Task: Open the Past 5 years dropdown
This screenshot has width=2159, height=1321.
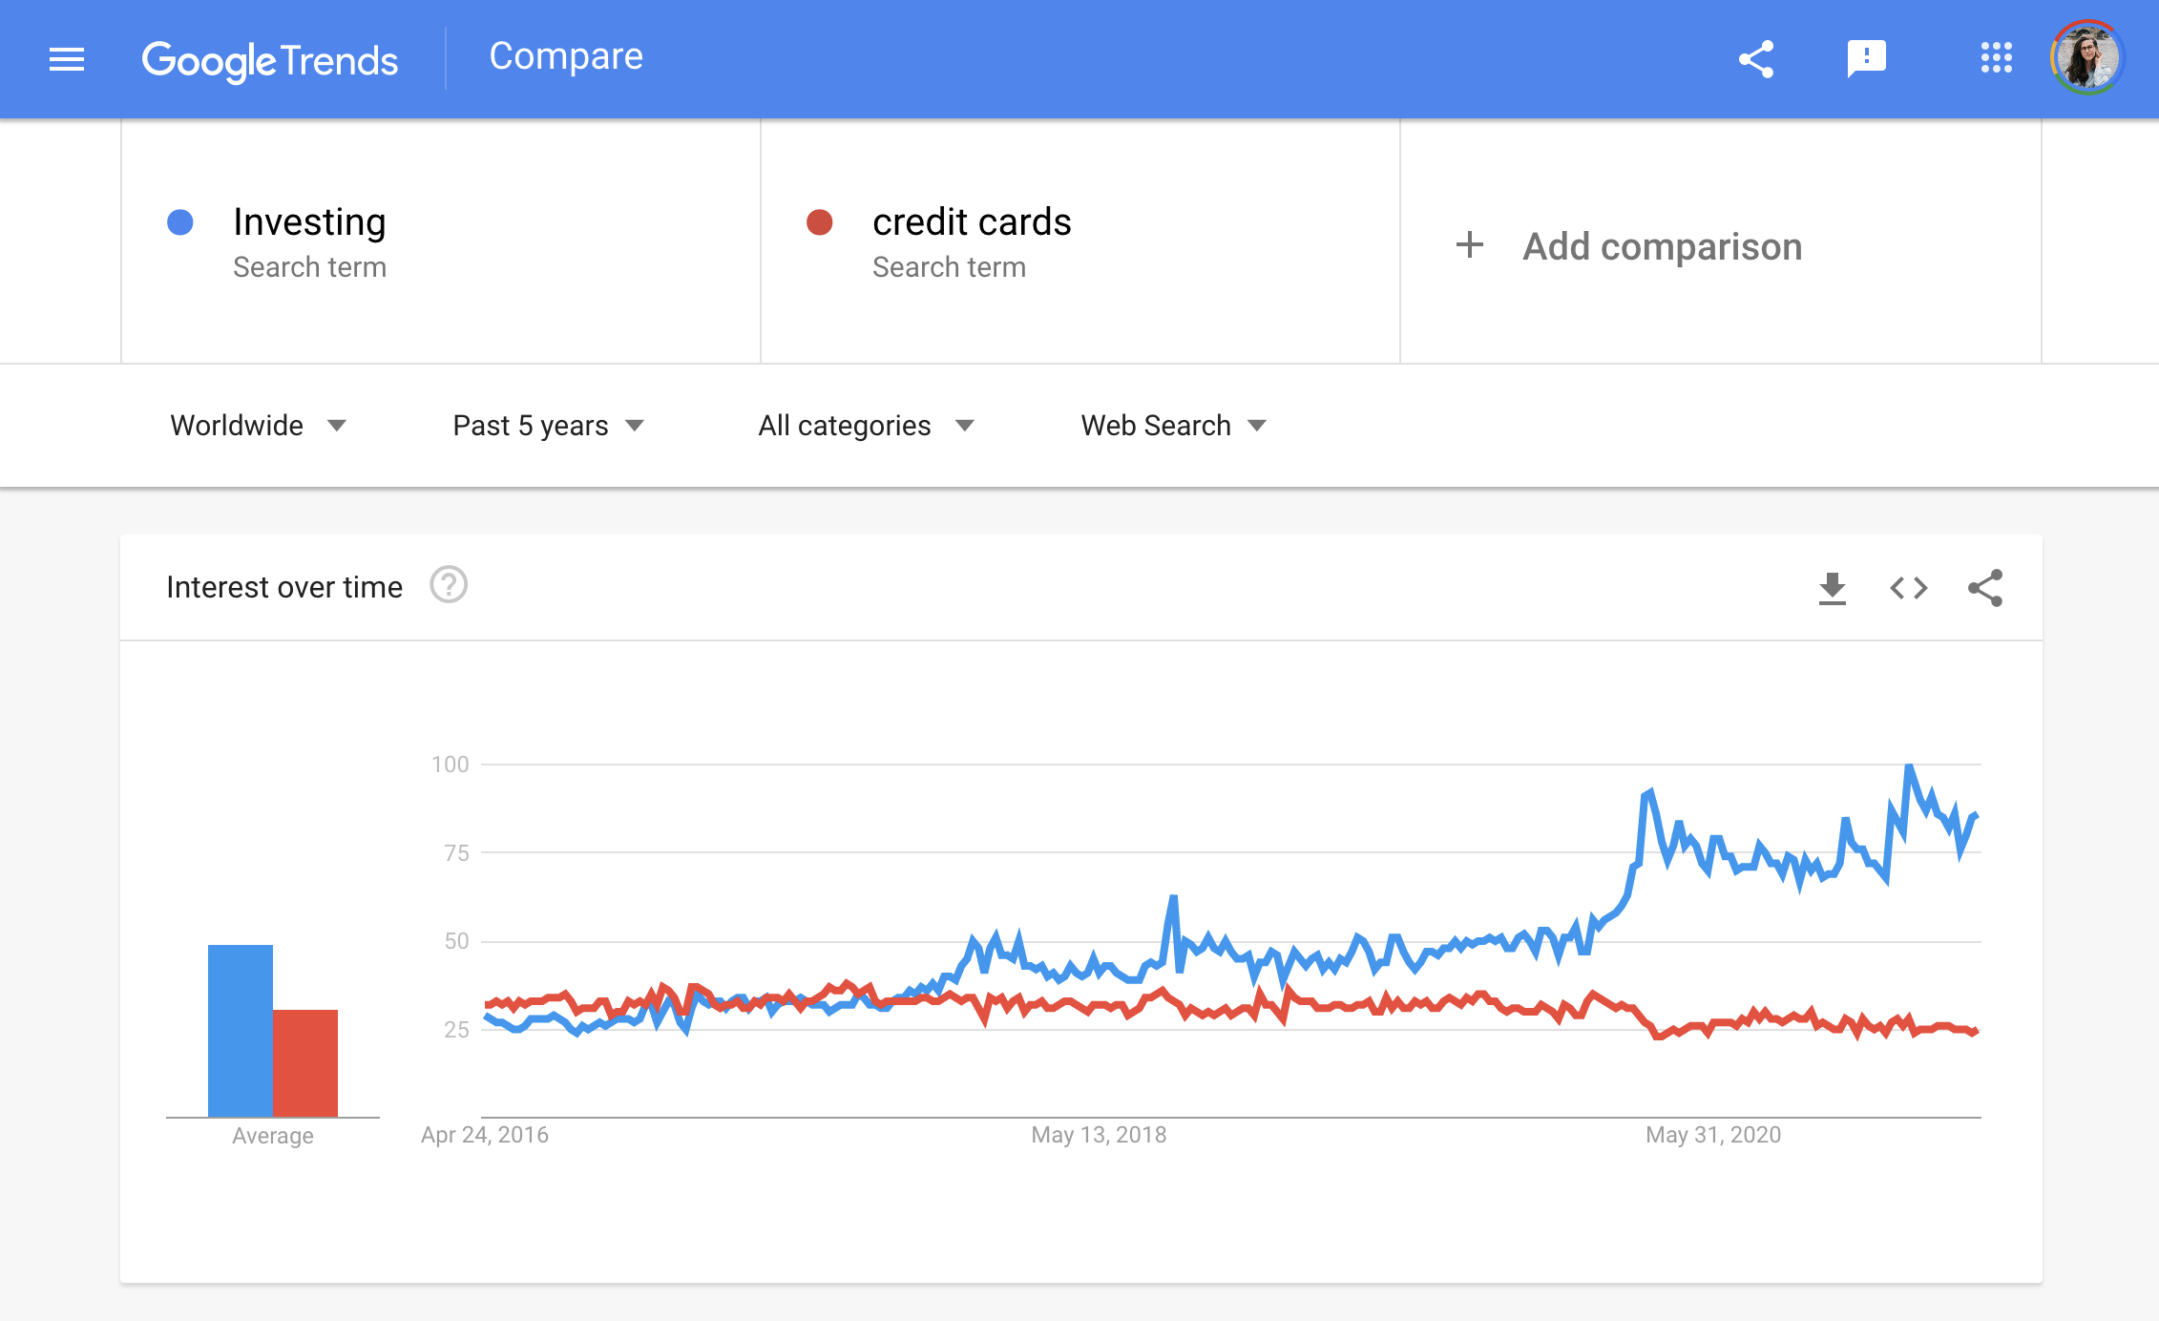Action: [549, 426]
